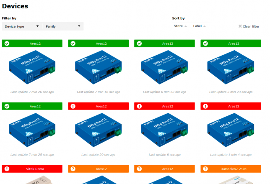Image resolution: width=270 pixels, height=184 pixels.
Task: Open green Ares12 header updated 7 min 16 sec ago
Action: pyautogui.click(x=99, y=43)
